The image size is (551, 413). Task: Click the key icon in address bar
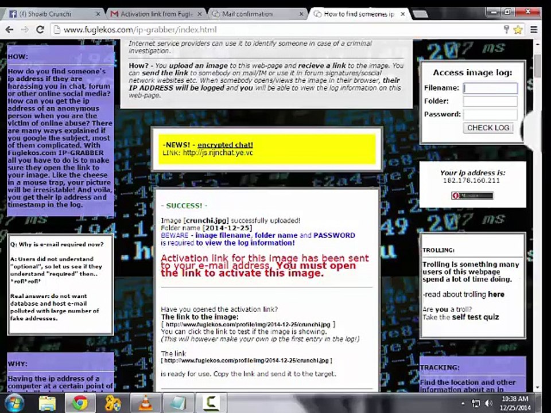tap(506, 29)
